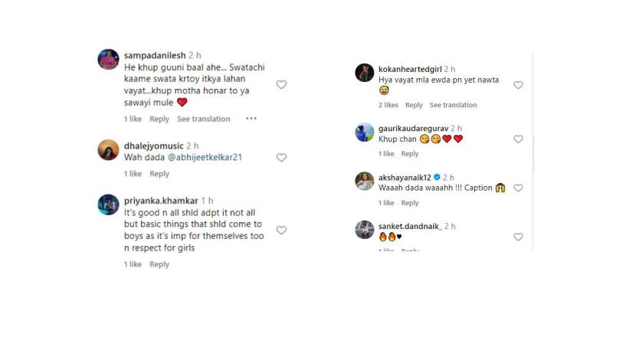636x357 pixels.
Task: Like dhalejyomusic's comment with the heart
Action: coord(281,158)
